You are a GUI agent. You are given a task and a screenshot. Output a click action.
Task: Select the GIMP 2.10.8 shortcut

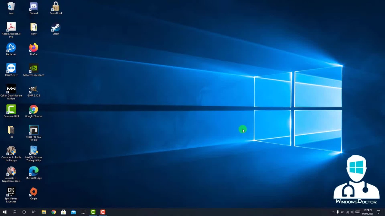33,91
